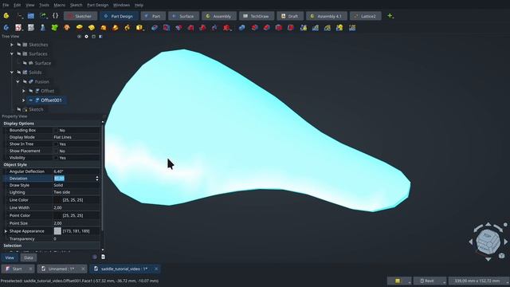Select the Sketch item in tree
Image resolution: width=510 pixels, height=287 pixels.
coord(36,109)
